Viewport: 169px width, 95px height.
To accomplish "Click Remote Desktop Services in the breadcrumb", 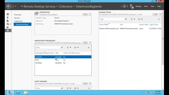I will [39, 6].
